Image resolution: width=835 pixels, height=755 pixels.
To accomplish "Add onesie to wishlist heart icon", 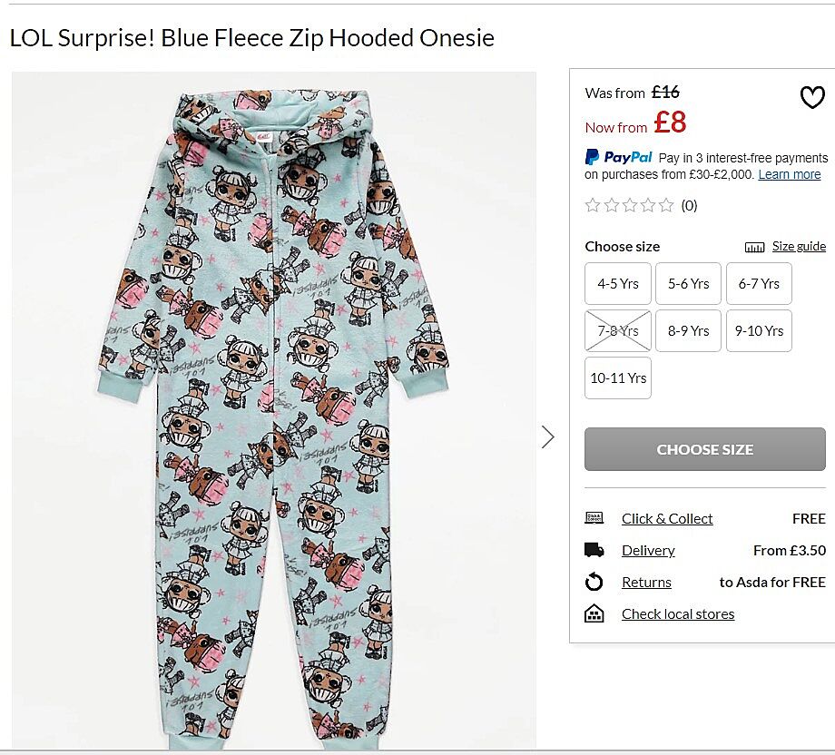I will [811, 97].
